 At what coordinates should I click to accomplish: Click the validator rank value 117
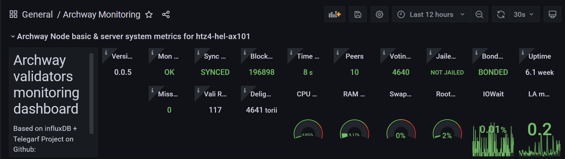[215, 110]
